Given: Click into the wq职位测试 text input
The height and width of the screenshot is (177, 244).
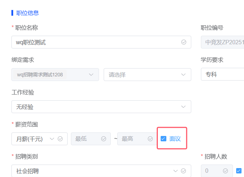Looking at the screenshot, I should coord(96,42).
